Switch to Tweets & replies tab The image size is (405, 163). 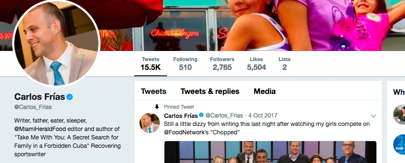tap(210, 91)
